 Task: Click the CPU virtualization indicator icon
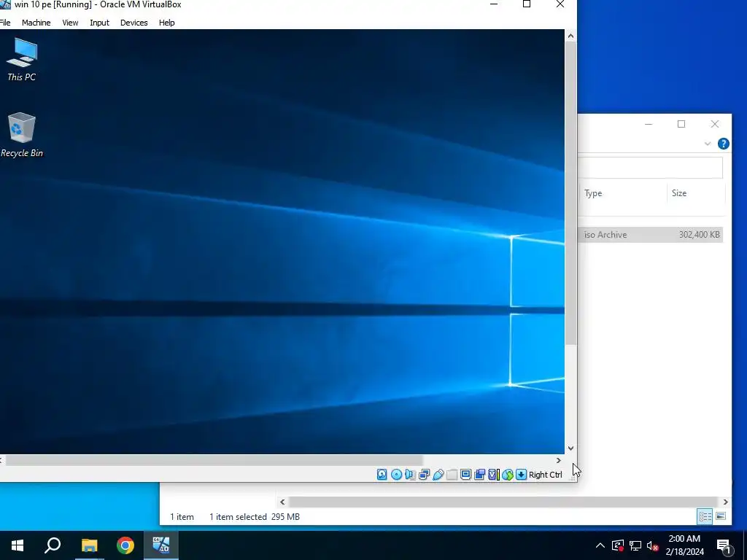pyautogui.click(x=494, y=474)
